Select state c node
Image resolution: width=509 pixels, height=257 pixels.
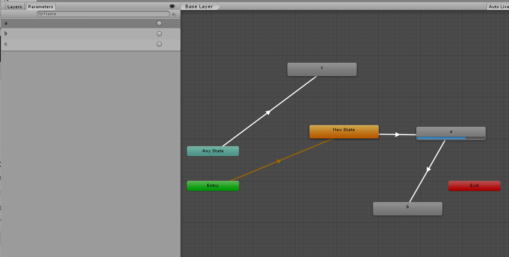pyautogui.click(x=322, y=68)
